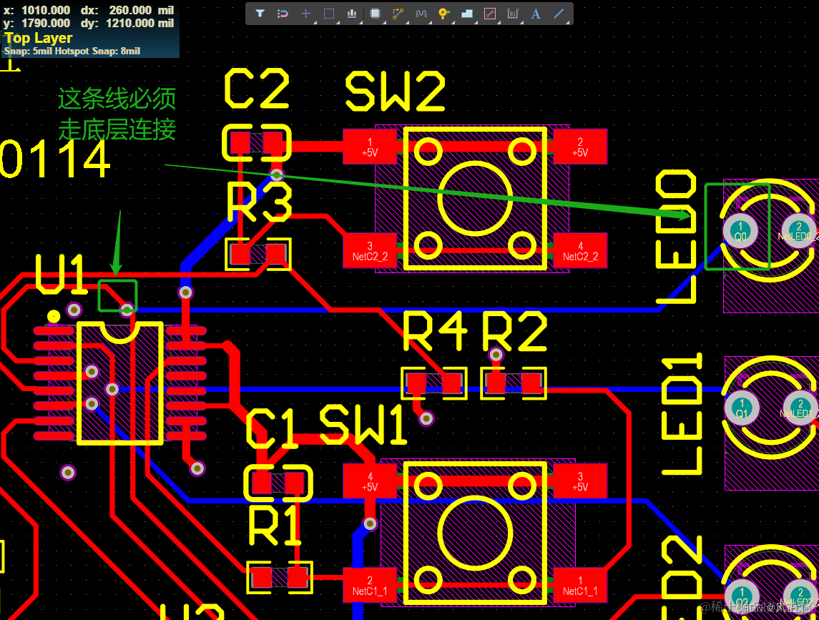The width and height of the screenshot is (819, 620).
Task: Click the via between C2 and R3
Action: 276,174
